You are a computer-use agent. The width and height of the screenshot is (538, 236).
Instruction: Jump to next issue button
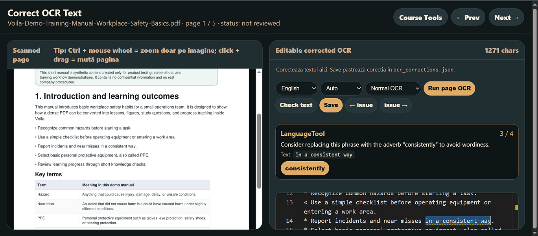[396, 105]
